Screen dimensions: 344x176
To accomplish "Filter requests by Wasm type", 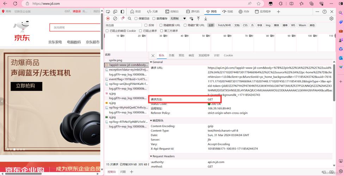I will click(x=302, y=25).
